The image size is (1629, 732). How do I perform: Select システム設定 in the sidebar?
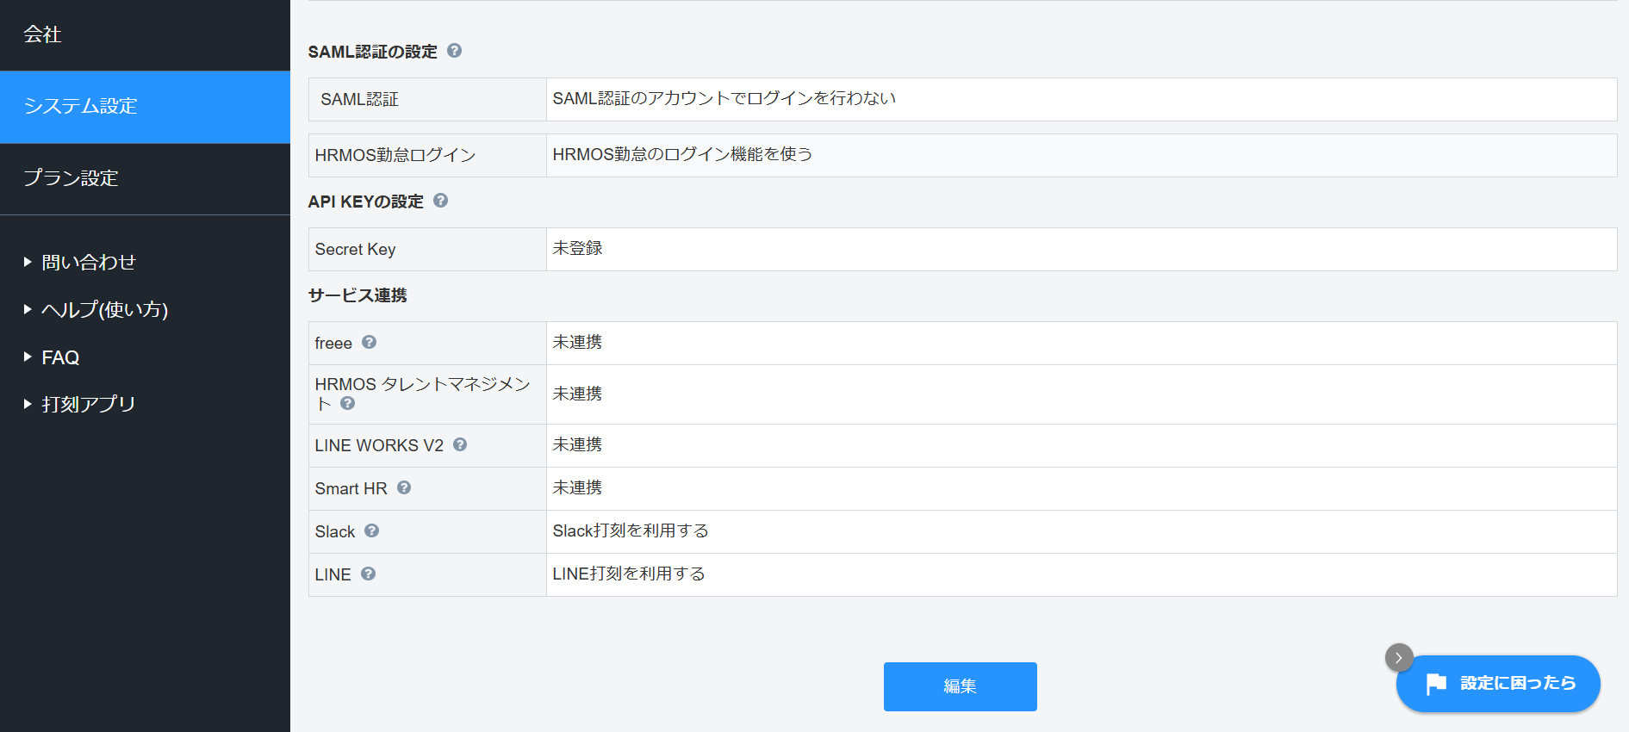145,107
